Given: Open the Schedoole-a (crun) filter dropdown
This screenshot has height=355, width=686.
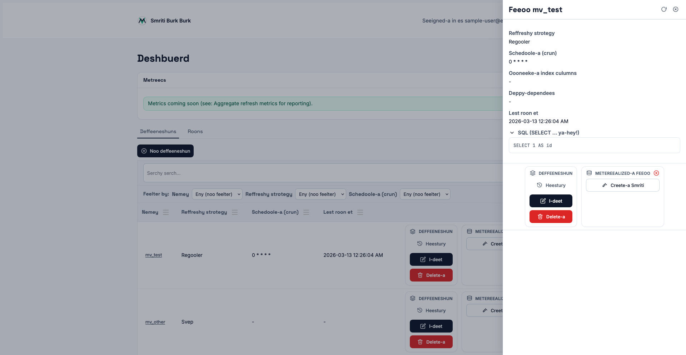Looking at the screenshot, I should point(425,194).
